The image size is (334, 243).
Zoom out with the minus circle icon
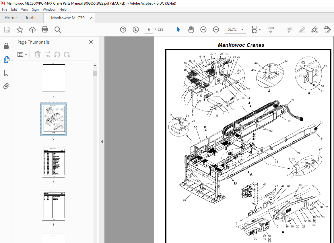(203, 30)
